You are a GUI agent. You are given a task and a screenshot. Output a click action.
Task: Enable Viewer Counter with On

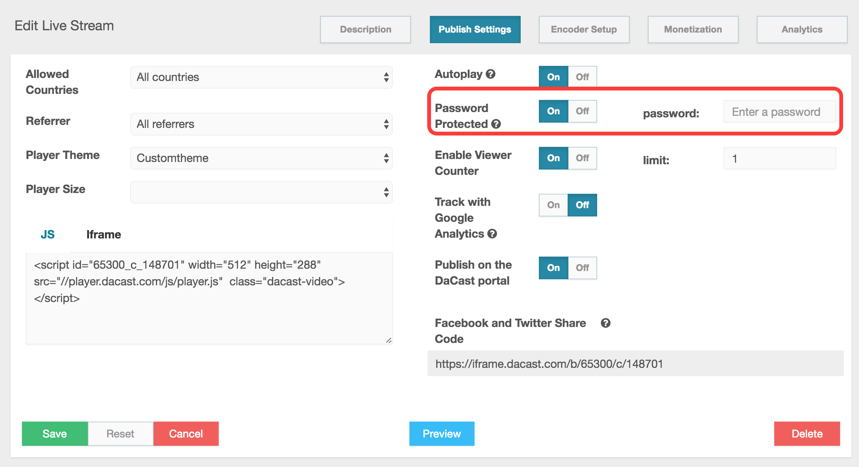pyautogui.click(x=553, y=158)
